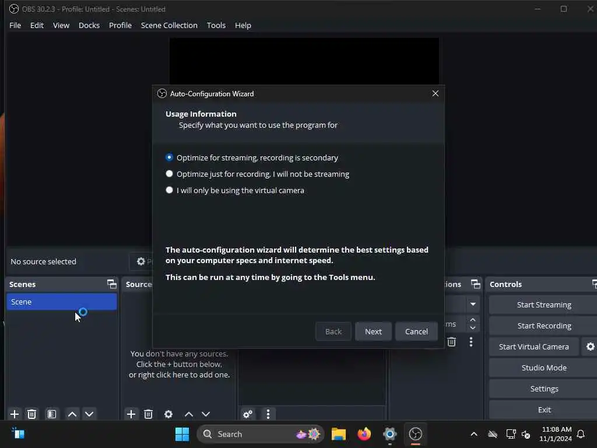This screenshot has width=597, height=448.
Task: Select virtual camera only radio option
Action: [235, 191]
